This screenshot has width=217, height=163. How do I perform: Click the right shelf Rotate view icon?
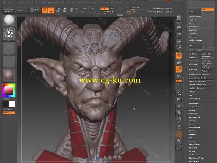click(179, 113)
